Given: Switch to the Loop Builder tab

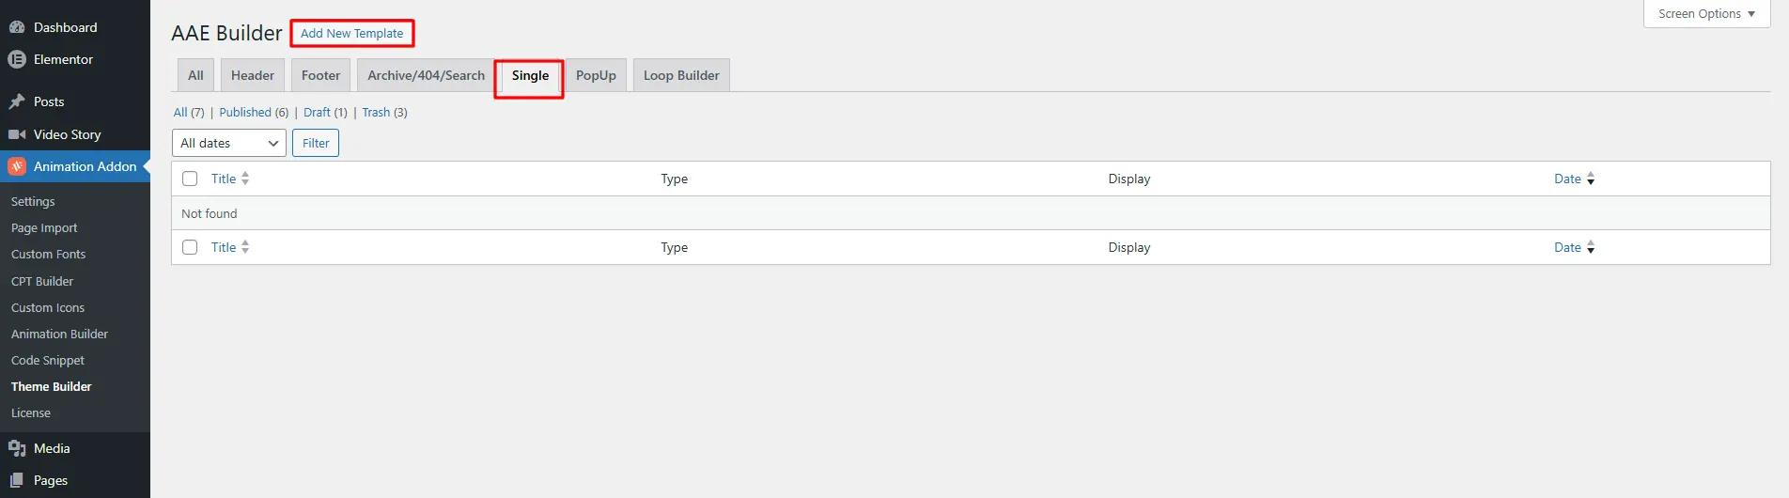Looking at the screenshot, I should tap(681, 75).
